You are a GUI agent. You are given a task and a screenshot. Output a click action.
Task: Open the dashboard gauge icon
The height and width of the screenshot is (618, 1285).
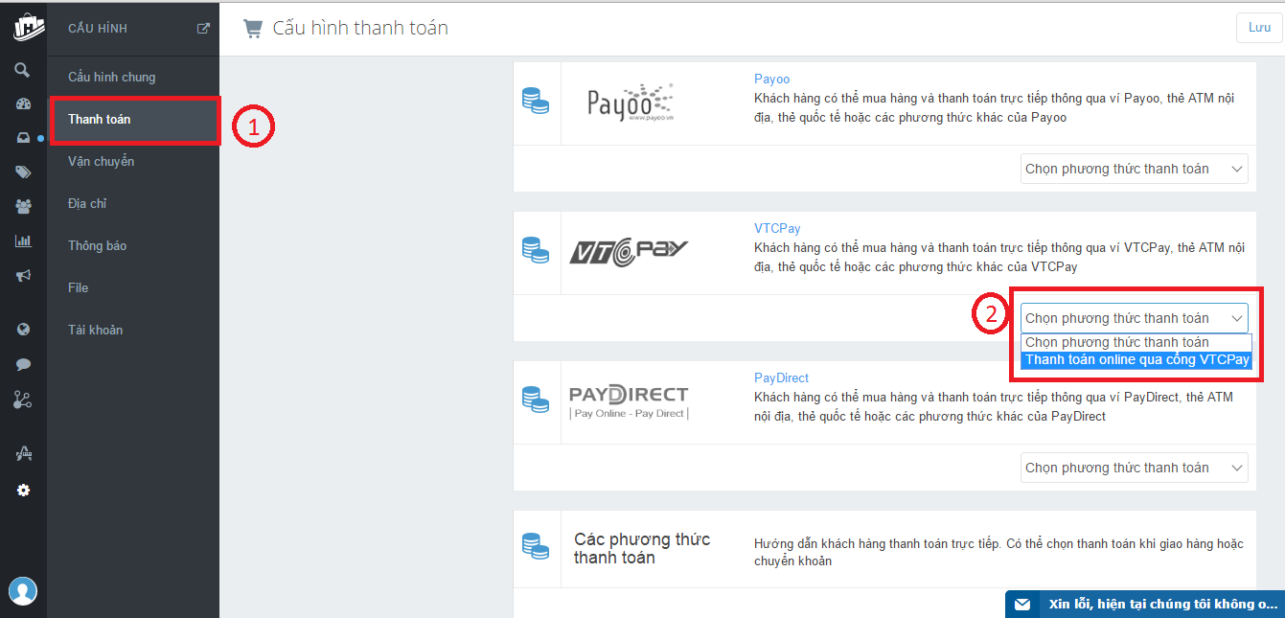pyautogui.click(x=23, y=104)
